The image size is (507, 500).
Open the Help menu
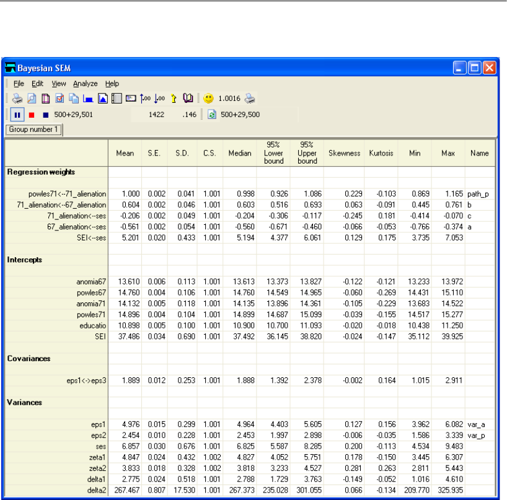[112, 84]
